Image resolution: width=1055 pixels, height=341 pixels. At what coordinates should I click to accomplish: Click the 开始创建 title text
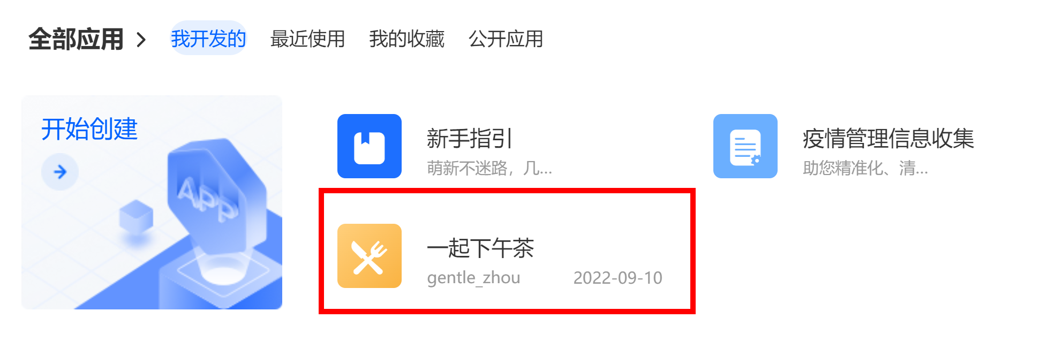pos(89,129)
